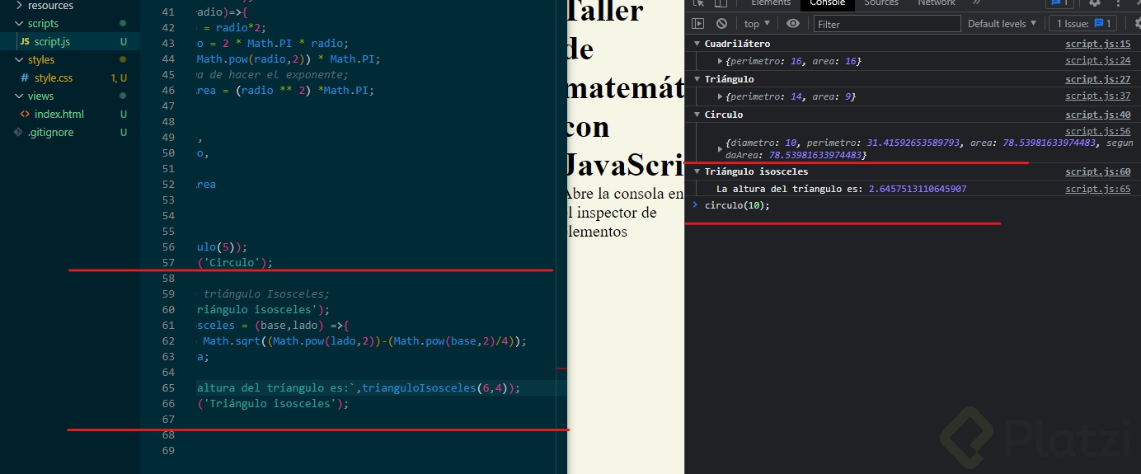Image resolution: width=1141 pixels, height=474 pixels.
Task: Focus the console Filter input
Action: click(x=887, y=24)
